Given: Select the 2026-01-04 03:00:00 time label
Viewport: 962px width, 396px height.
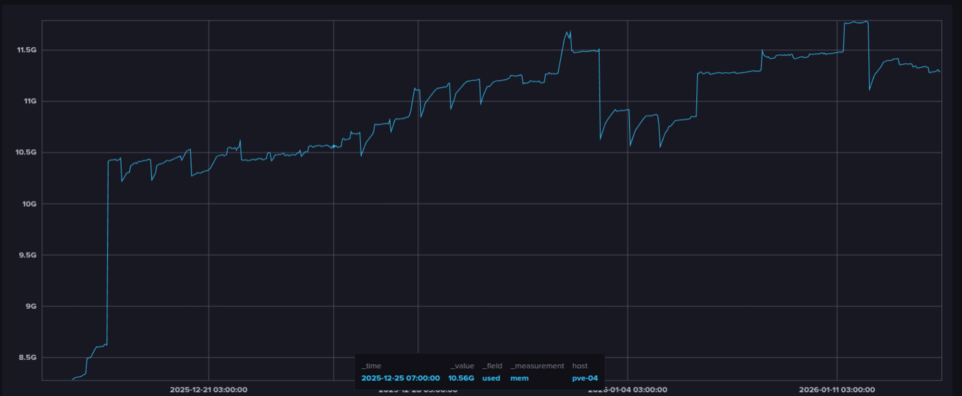Looking at the screenshot, I should (628, 390).
